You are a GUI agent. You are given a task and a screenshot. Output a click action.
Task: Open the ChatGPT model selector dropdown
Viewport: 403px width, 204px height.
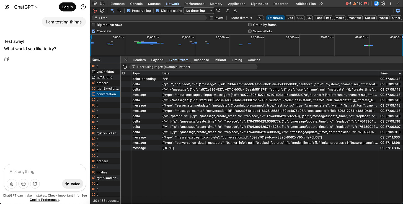coord(26,7)
